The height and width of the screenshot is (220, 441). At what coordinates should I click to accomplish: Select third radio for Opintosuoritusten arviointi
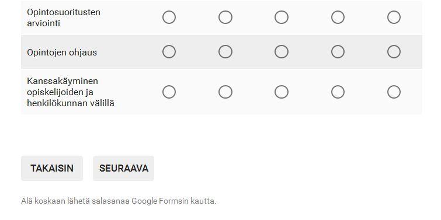282,18
